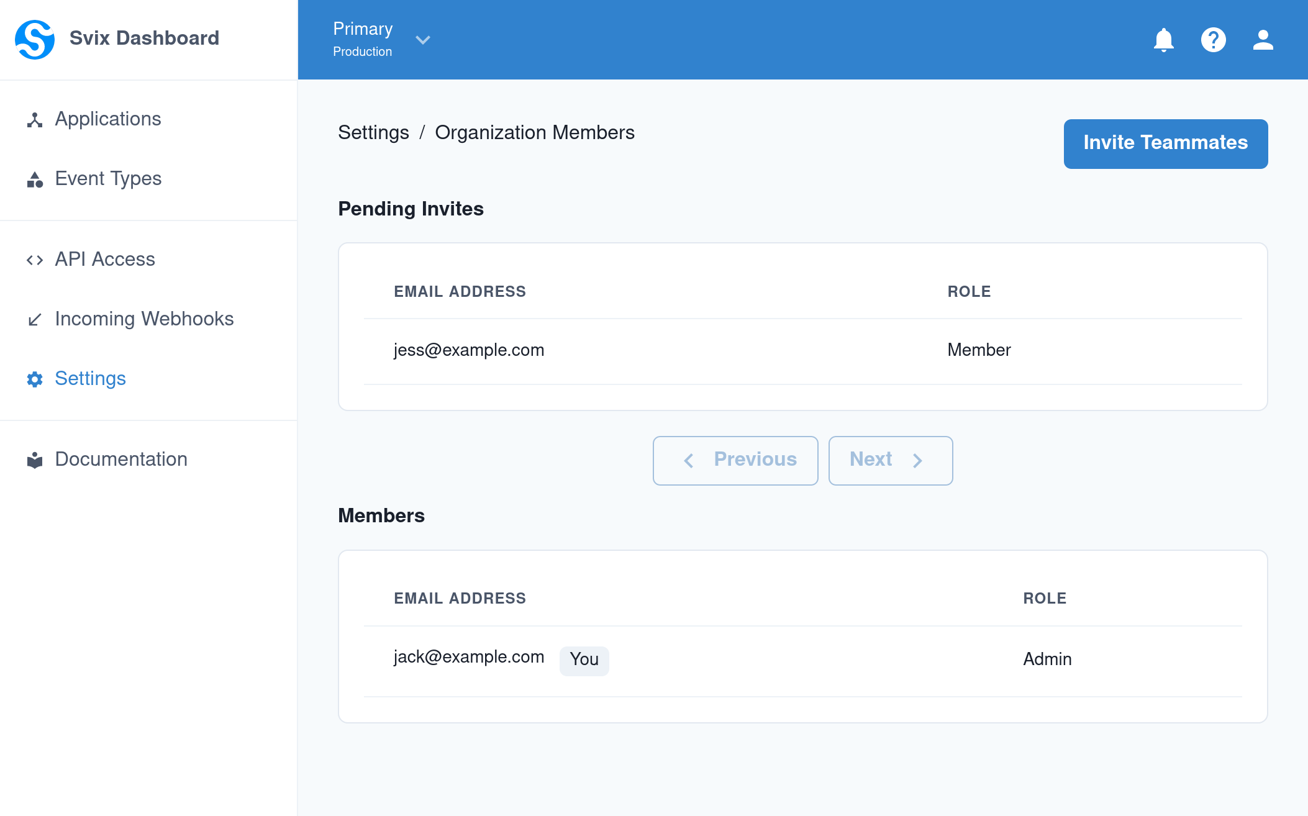Open notifications via bell icon
This screenshot has height=816, width=1308.
[1164, 40]
